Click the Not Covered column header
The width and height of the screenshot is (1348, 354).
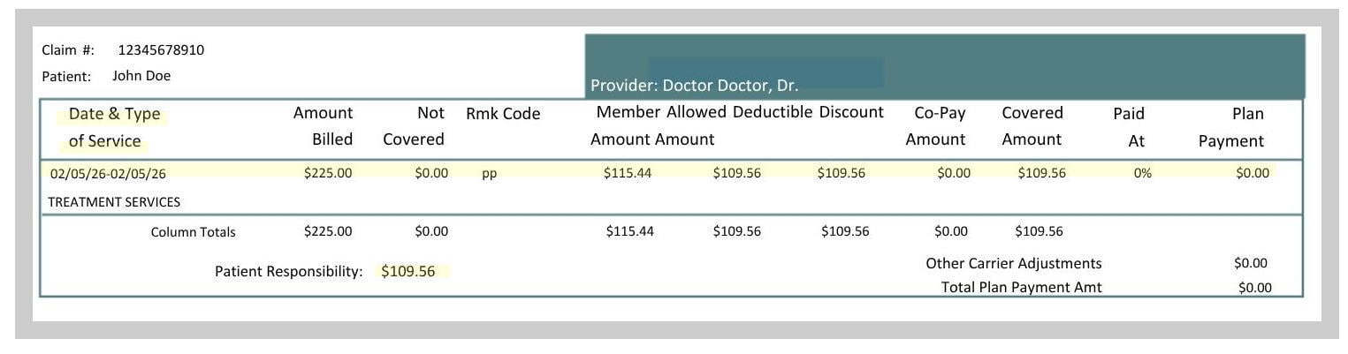click(x=414, y=126)
